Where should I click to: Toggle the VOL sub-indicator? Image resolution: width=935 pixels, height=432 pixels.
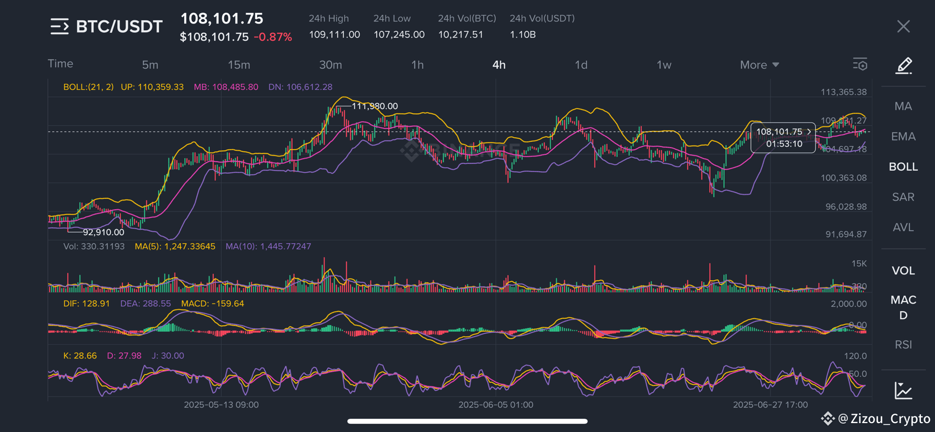click(x=903, y=271)
